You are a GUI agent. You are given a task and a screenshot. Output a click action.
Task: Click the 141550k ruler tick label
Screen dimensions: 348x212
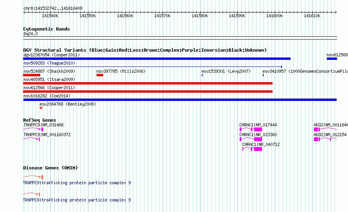pyautogui.click(x=88, y=16)
